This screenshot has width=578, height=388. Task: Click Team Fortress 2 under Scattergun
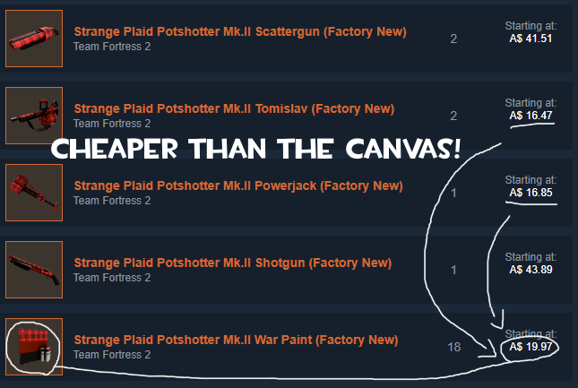pos(112,47)
